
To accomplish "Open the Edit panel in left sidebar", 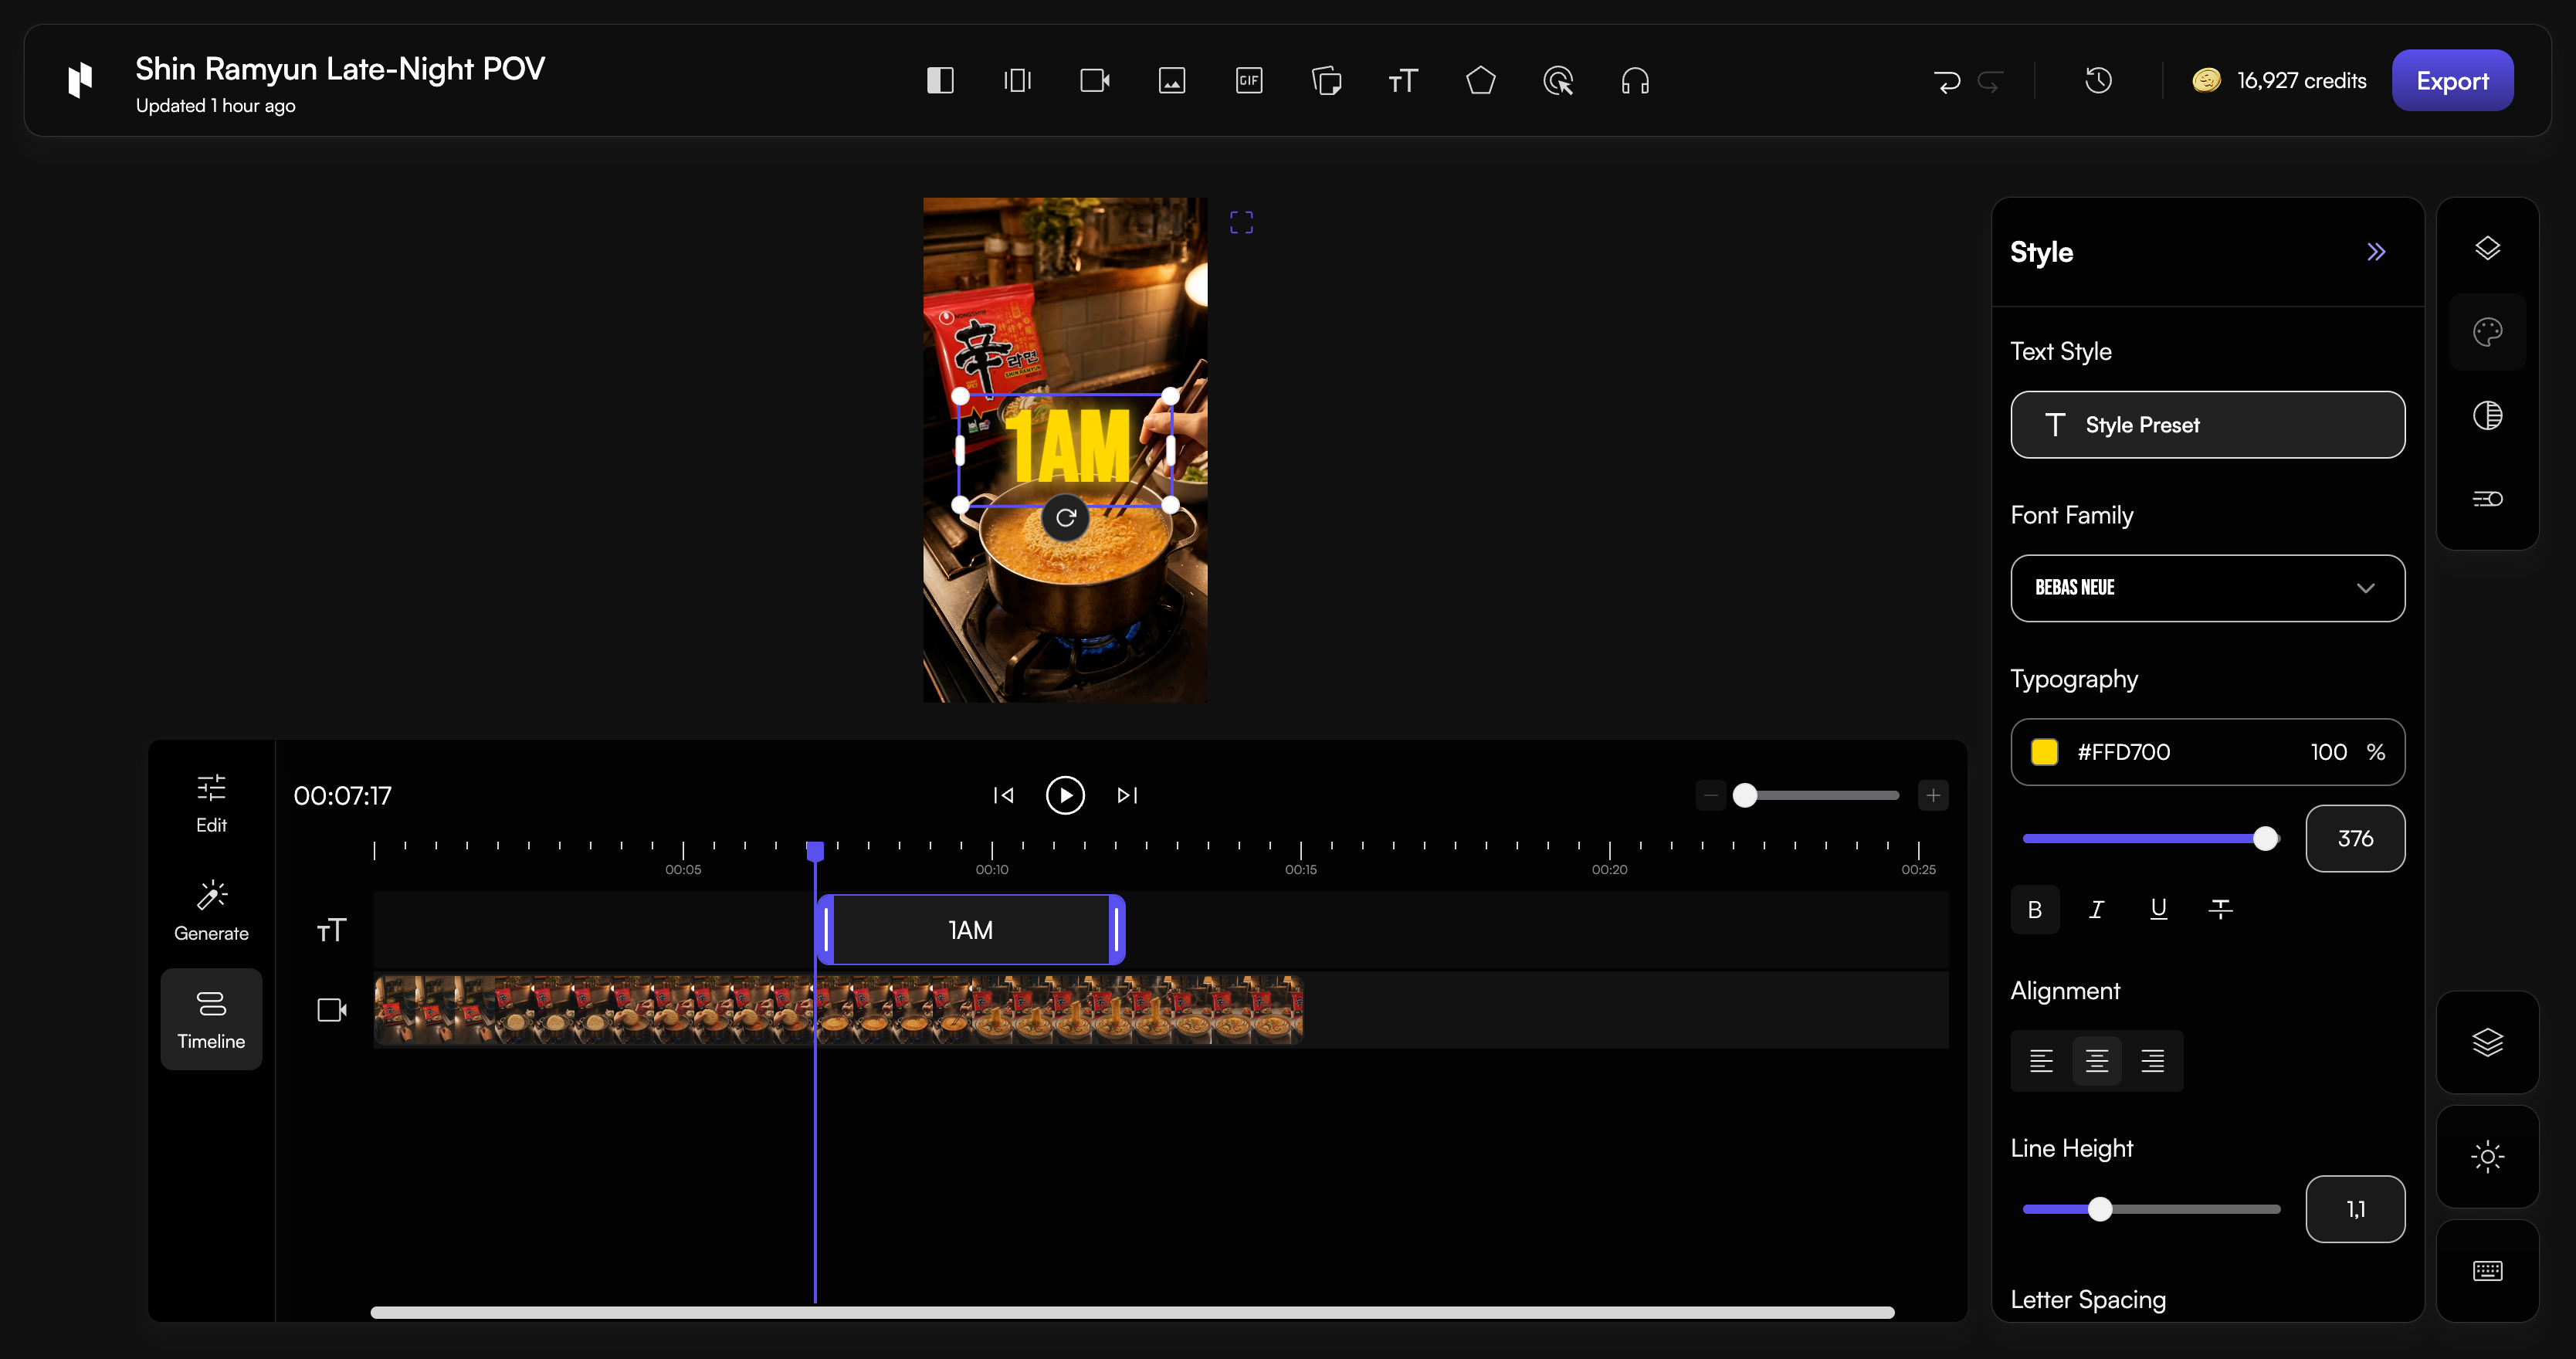I will 211,803.
